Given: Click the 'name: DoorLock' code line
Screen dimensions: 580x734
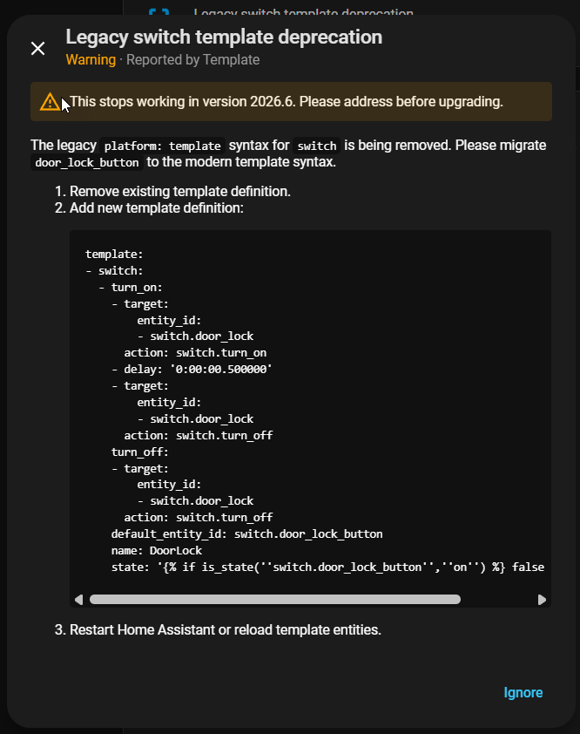Looking at the screenshot, I should pos(156,550).
